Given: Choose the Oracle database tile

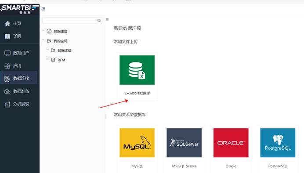Looking at the screenshot, I should (231, 143).
